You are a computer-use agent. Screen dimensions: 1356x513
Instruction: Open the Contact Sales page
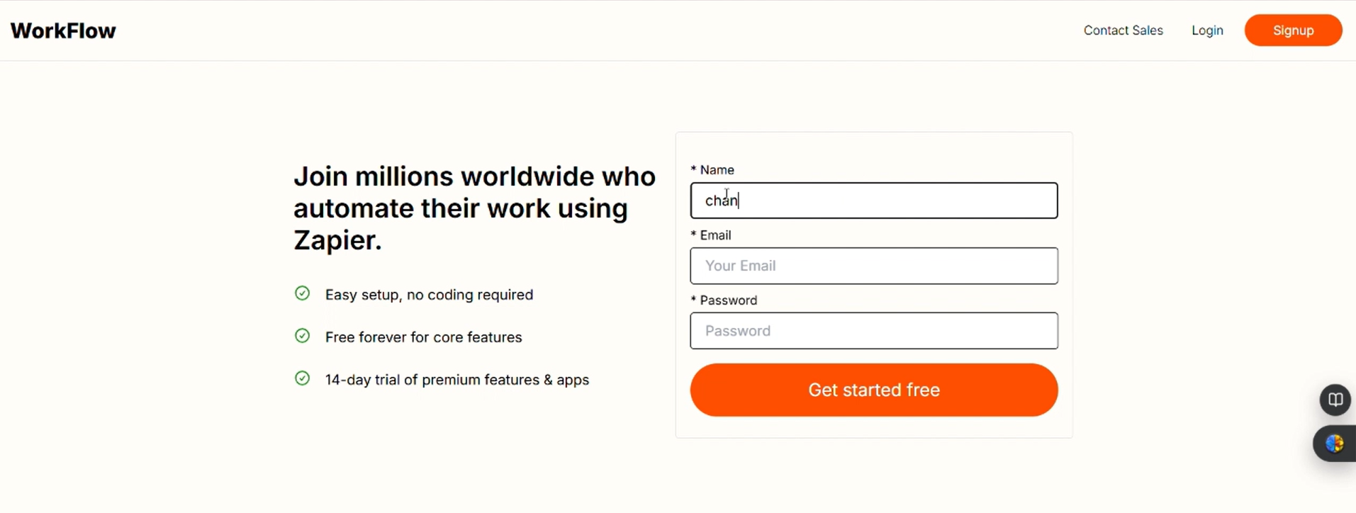pyautogui.click(x=1123, y=30)
